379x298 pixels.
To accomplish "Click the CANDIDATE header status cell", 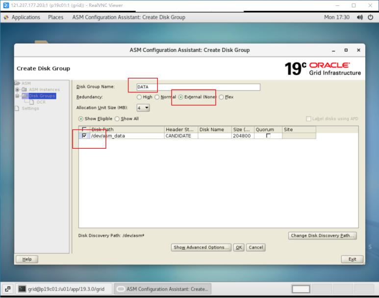I will tap(181, 136).
